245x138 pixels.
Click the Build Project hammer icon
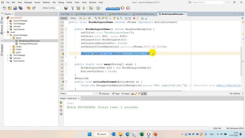(72, 8)
